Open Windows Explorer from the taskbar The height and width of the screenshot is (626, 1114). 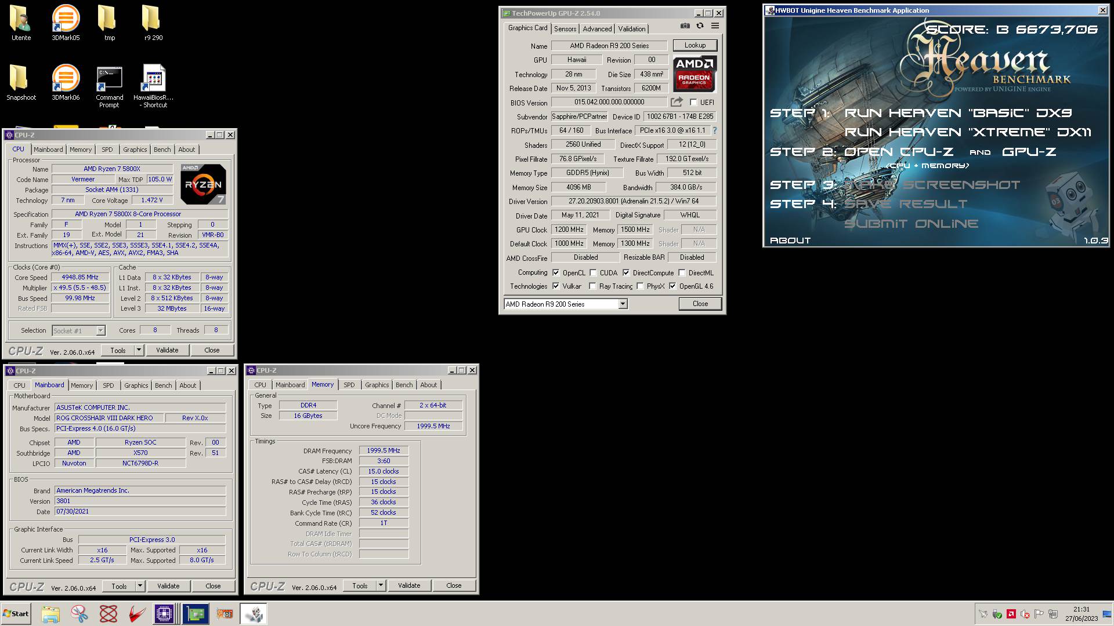[50, 614]
